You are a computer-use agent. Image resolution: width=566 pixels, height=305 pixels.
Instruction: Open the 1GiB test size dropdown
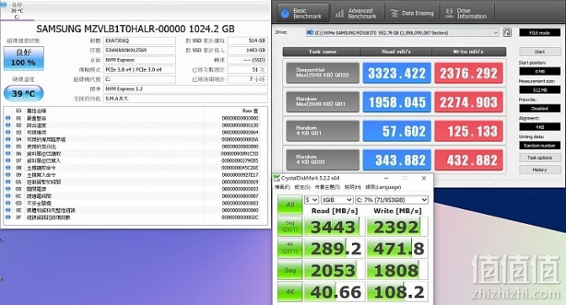click(x=337, y=200)
